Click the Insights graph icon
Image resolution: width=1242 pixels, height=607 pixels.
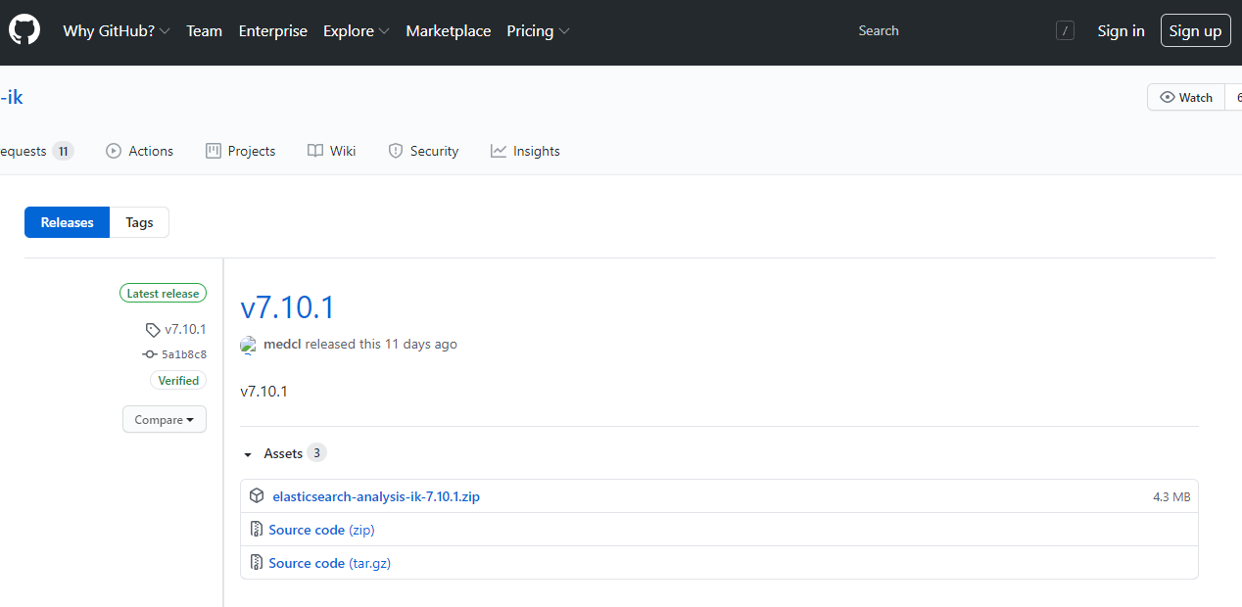point(499,151)
